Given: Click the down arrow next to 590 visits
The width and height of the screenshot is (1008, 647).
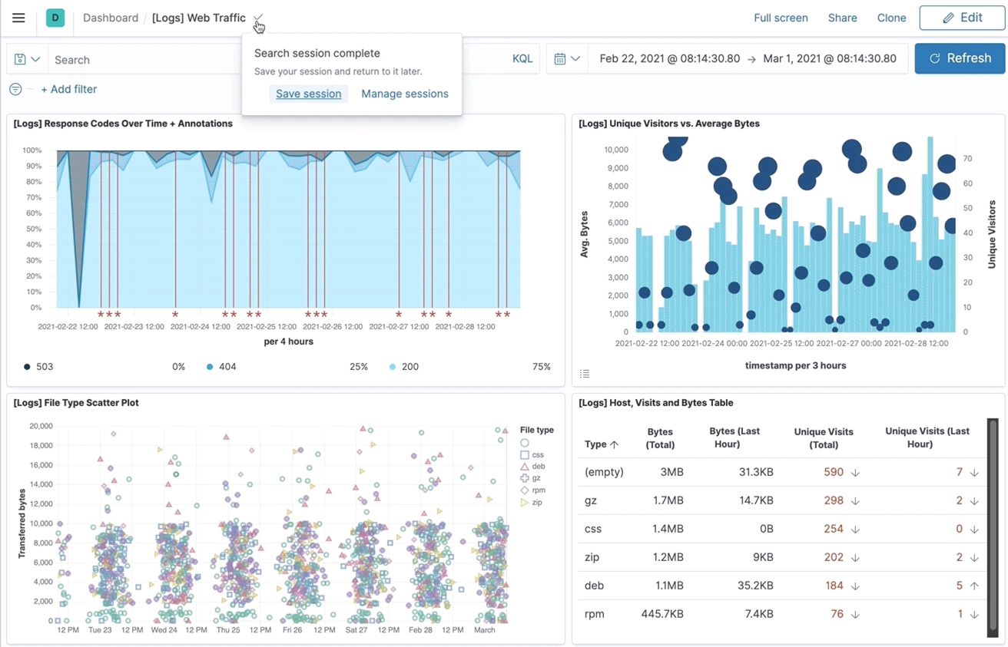Looking at the screenshot, I should pyautogui.click(x=855, y=473).
